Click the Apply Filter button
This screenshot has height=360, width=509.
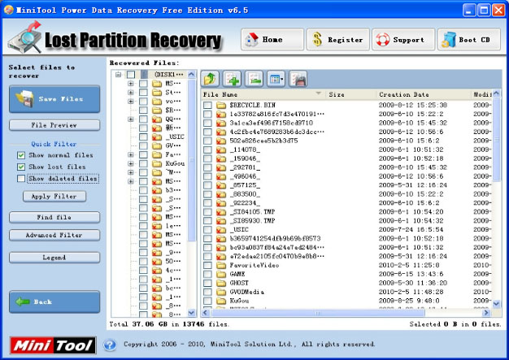coord(54,196)
